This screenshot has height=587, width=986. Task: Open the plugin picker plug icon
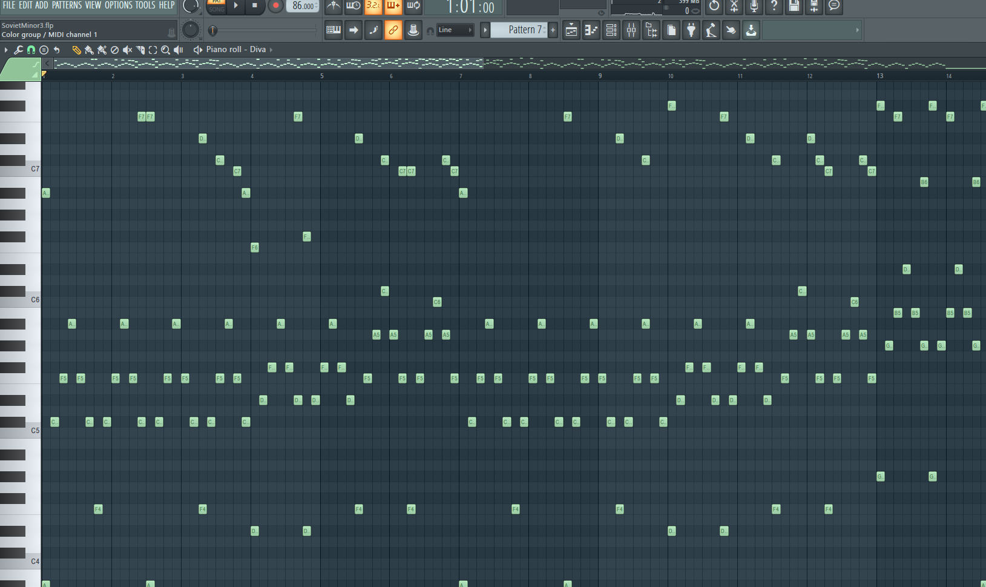click(691, 30)
